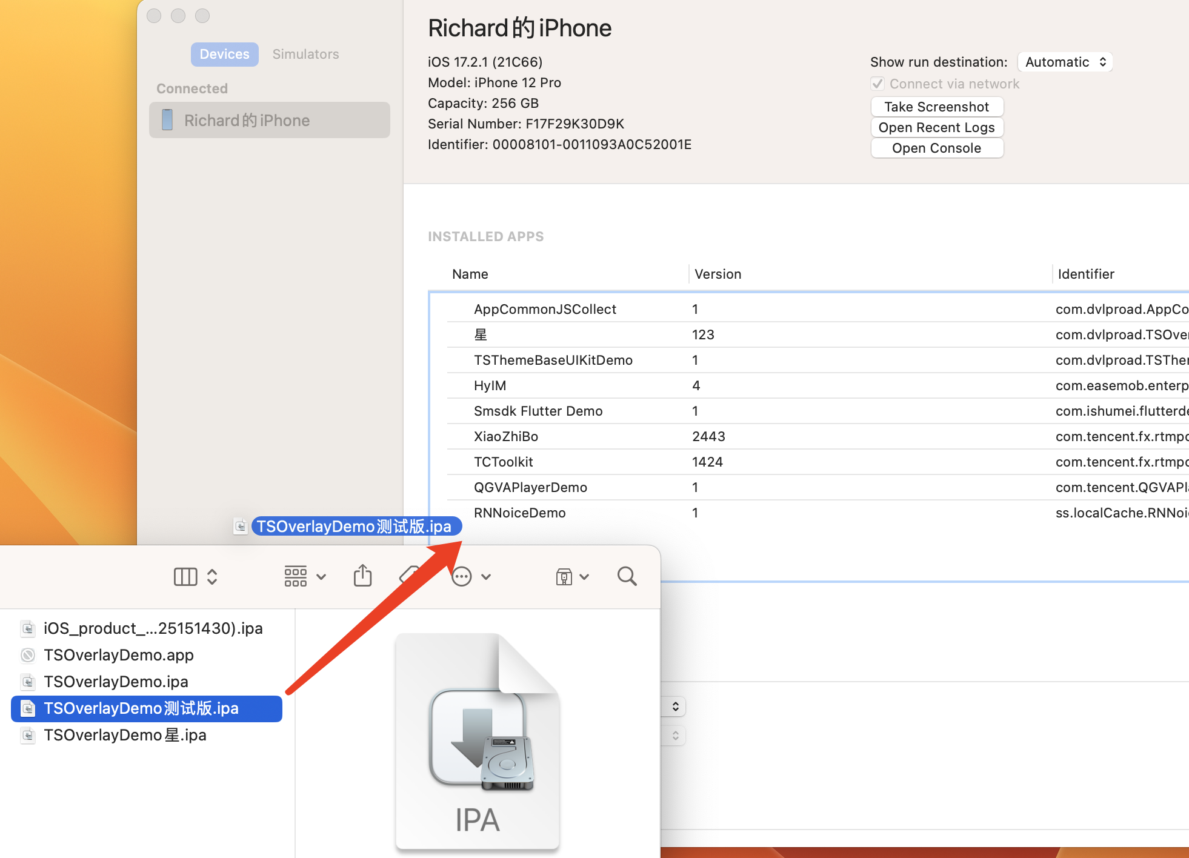Click the IPA preview thumbnail
The height and width of the screenshot is (858, 1189).
point(478,740)
